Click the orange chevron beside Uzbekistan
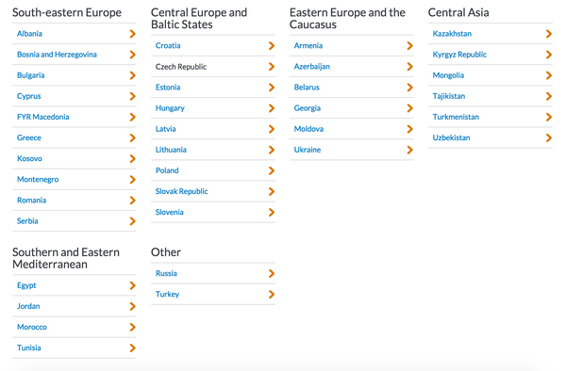 click(x=549, y=137)
